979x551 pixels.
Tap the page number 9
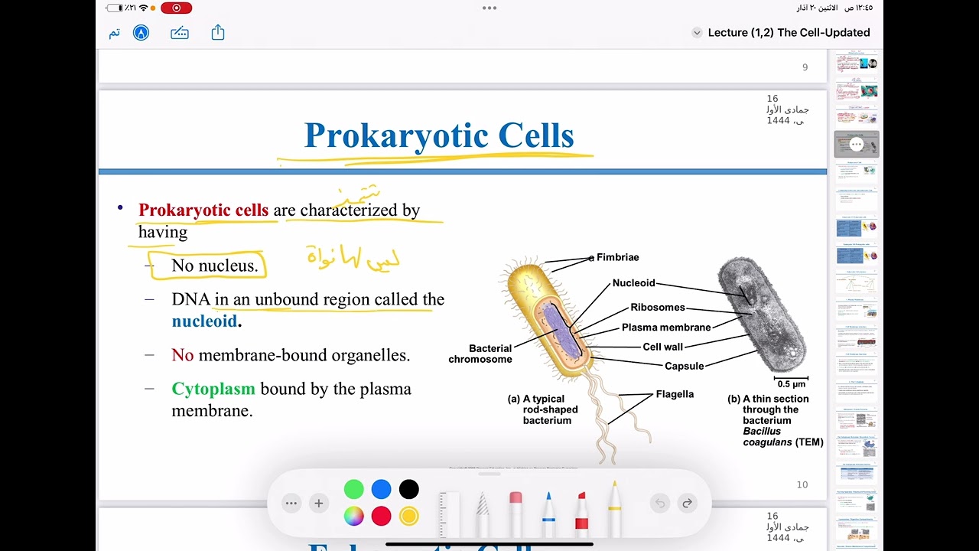pos(805,67)
